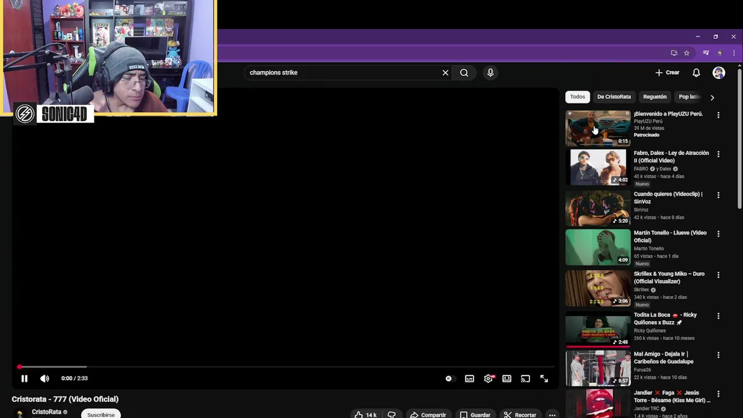Click the Guardar save button
743x418 pixels.
point(475,415)
